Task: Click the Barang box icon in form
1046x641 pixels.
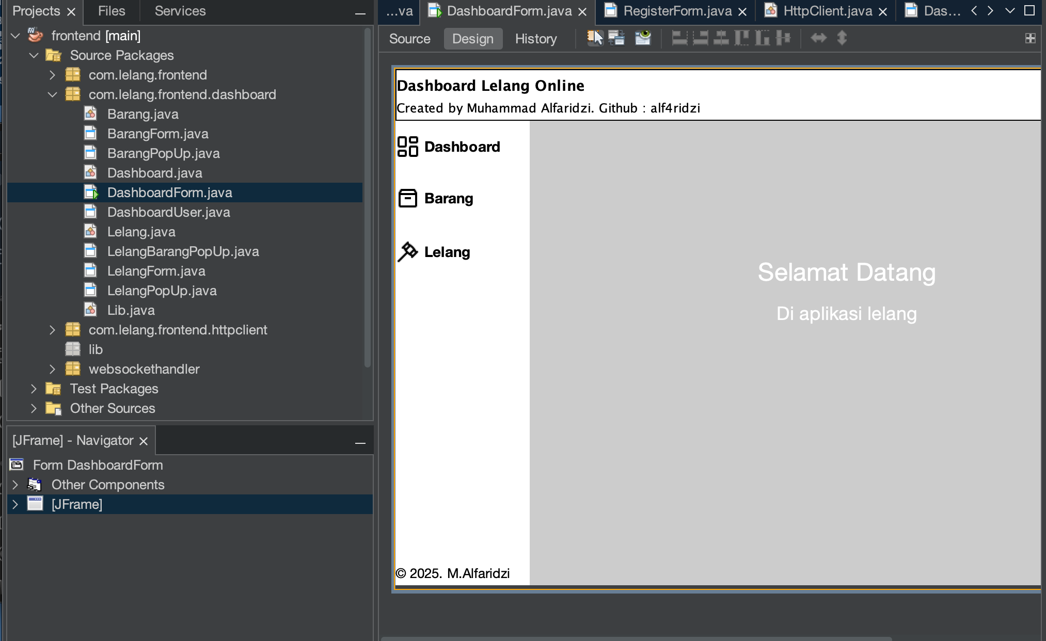Action: (408, 198)
